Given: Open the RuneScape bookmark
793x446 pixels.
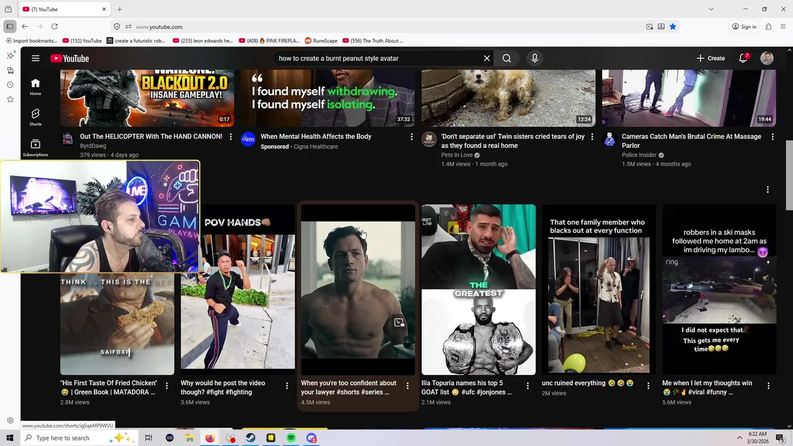Looking at the screenshot, I should [321, 41].
